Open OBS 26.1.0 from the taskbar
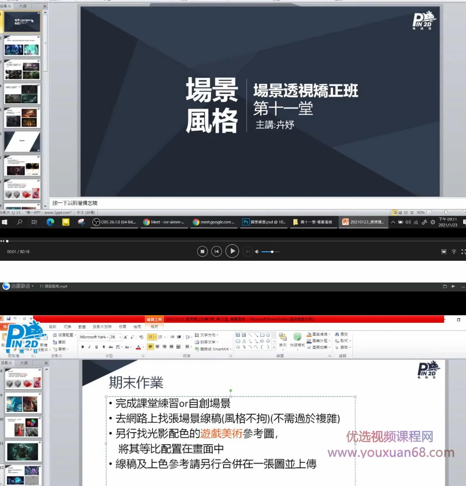 [x=115, y=222]
